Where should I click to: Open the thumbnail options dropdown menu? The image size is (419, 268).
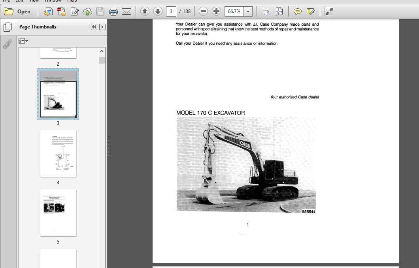tap(23, 41)
